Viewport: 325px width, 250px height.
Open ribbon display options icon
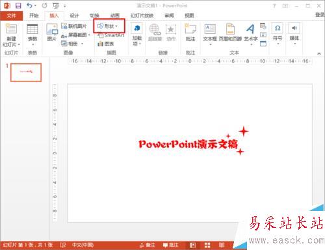[285, 6]
